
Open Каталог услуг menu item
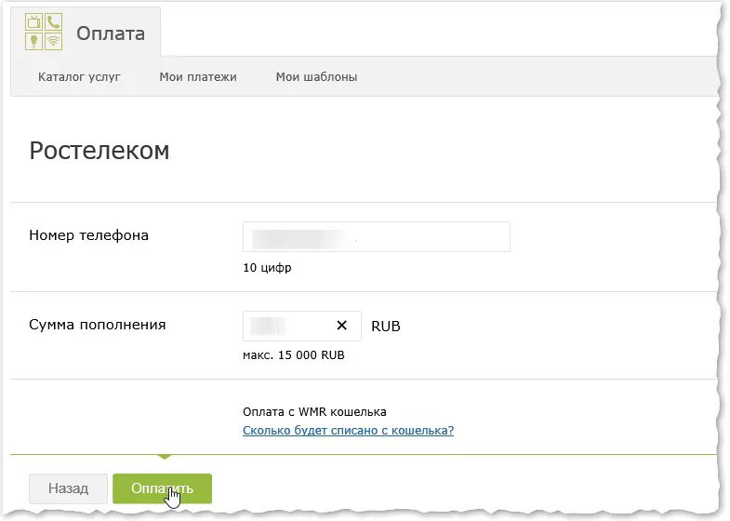79,77
